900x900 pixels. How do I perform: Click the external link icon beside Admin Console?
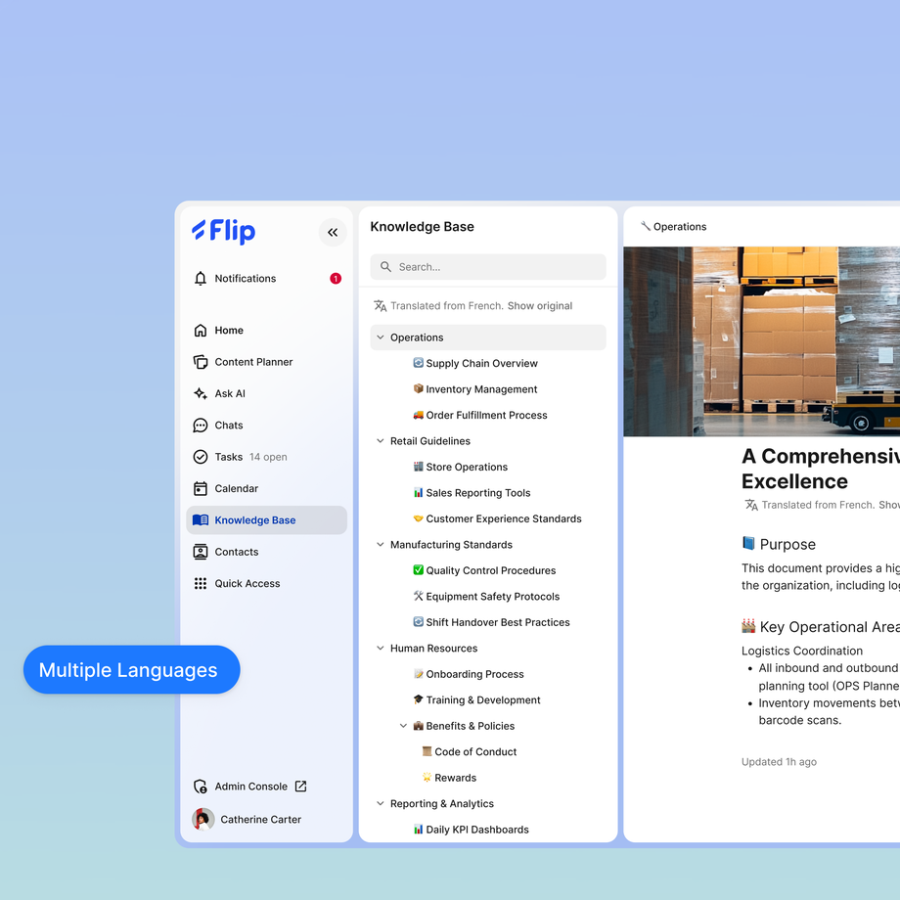(x=300, y=787)
